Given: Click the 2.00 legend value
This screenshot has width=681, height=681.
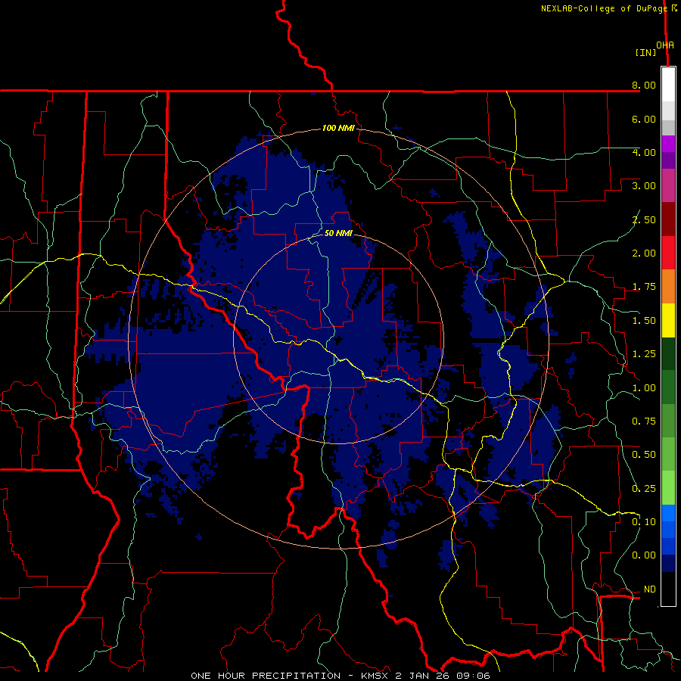Looking at the screenshot, I should 644,253.
